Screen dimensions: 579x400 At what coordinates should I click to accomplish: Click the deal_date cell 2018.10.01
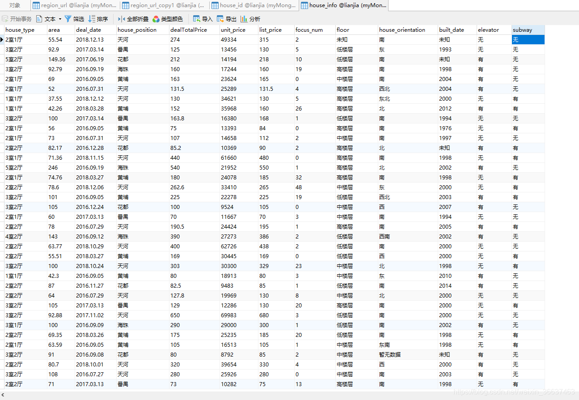point(96,365)
